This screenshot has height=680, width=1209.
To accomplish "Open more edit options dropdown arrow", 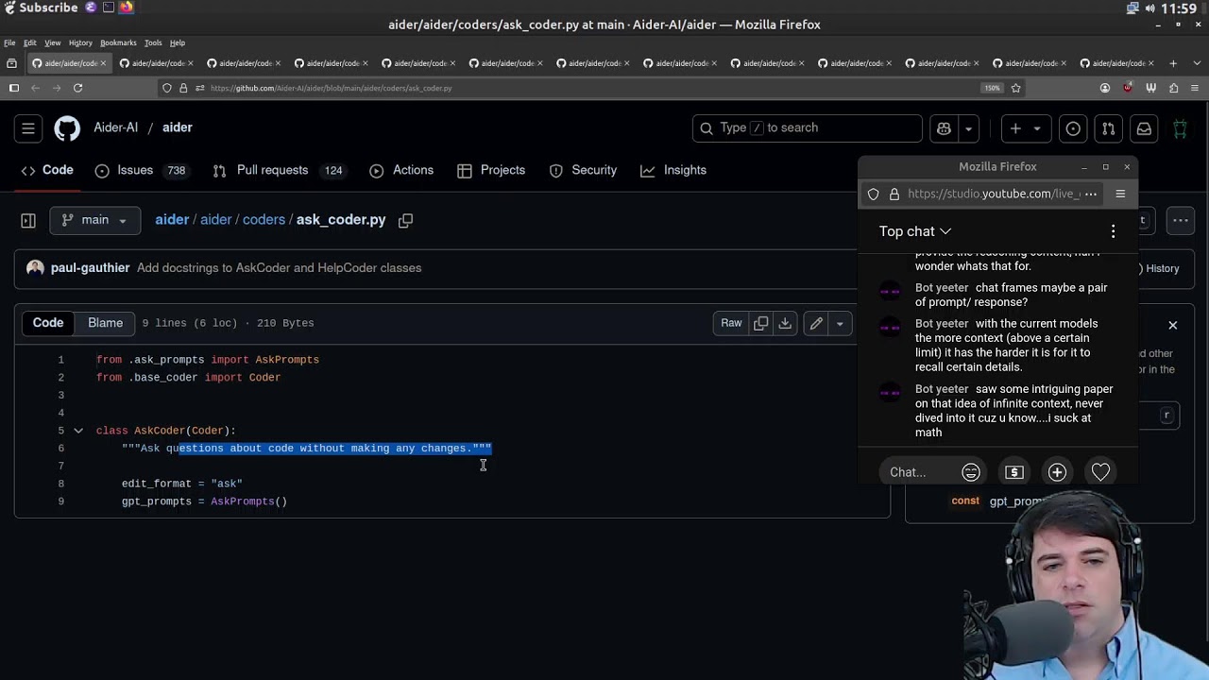I will pyautogui.click(x=840, y=323).
